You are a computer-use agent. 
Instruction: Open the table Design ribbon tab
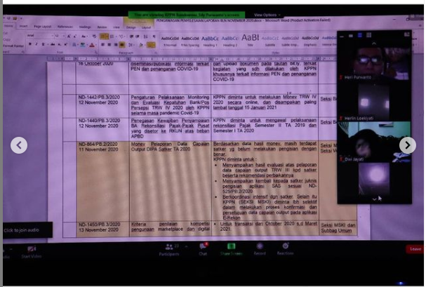click(x=131, y=27)
